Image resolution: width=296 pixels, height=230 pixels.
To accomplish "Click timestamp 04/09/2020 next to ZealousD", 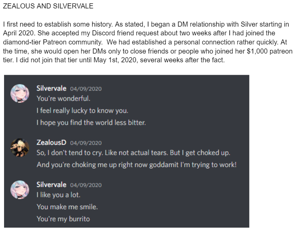I will pos(86,143).
